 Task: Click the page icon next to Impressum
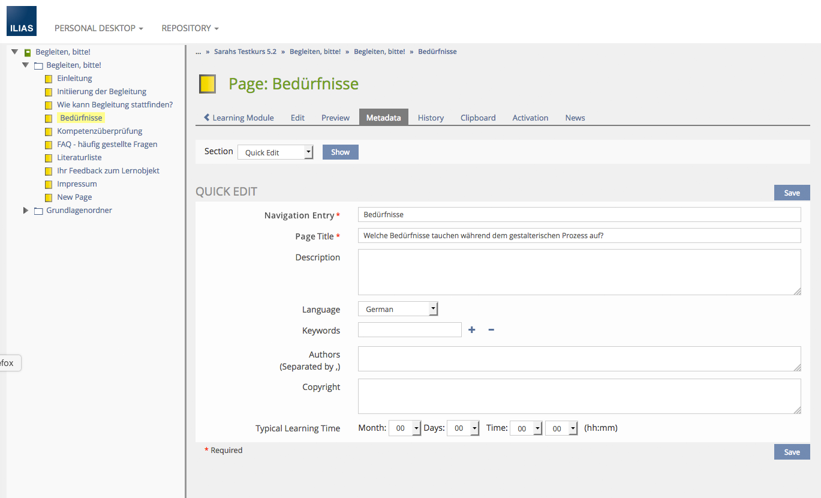coord(49,184)
